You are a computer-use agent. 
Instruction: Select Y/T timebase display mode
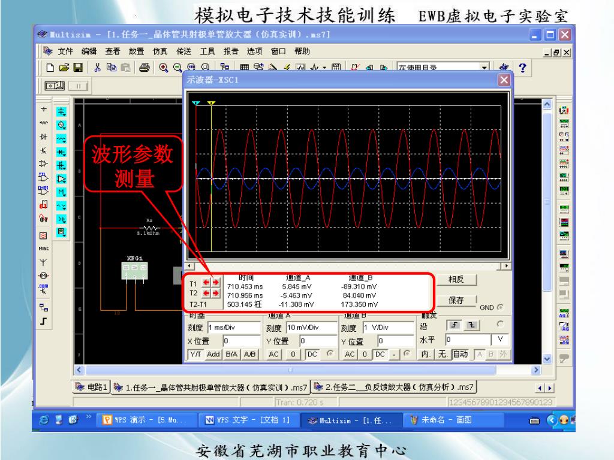[195, 355]
